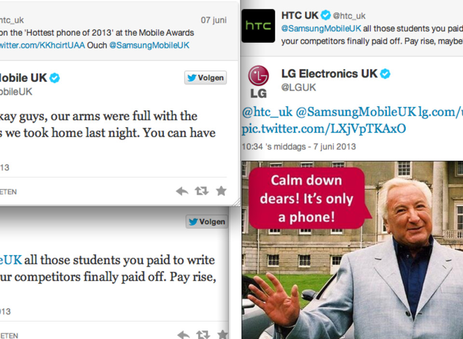Favorite the Samsung tweet with star icon
This screenshot has width=463, height=339.
[x=221, y=191]
